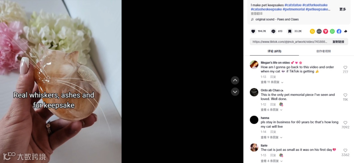
Task: Open the #catstatue hashtag link
Action: [x=293, y=5]
